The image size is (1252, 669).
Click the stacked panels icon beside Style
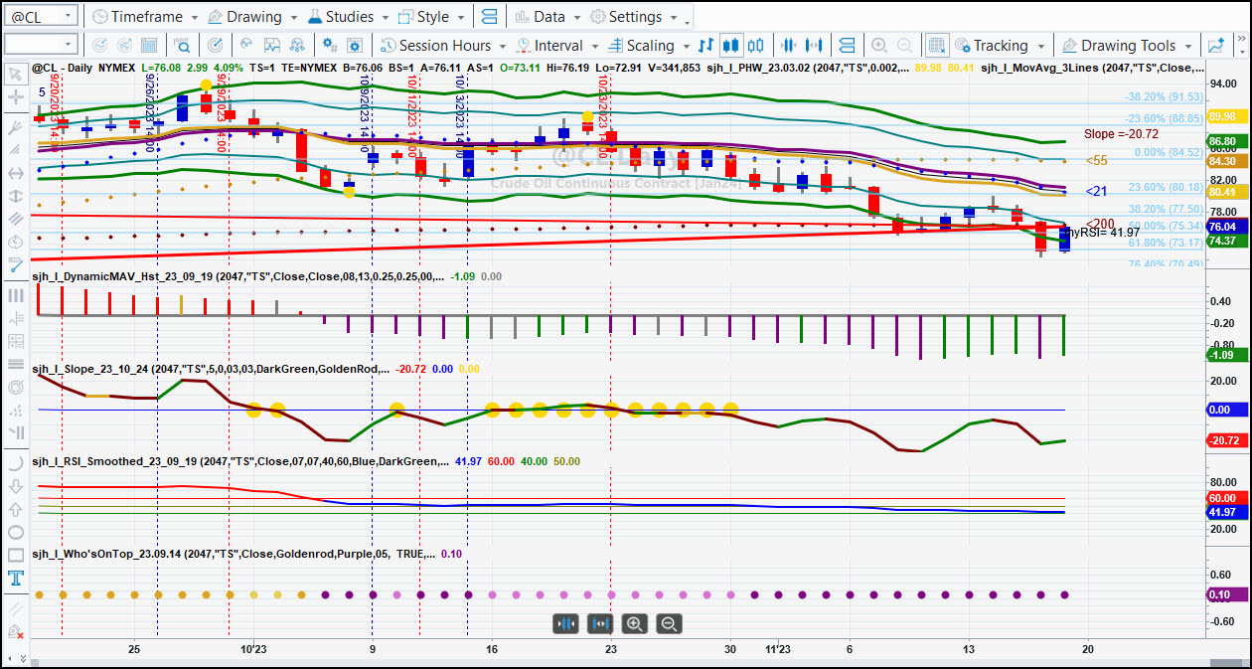(488, 17)
